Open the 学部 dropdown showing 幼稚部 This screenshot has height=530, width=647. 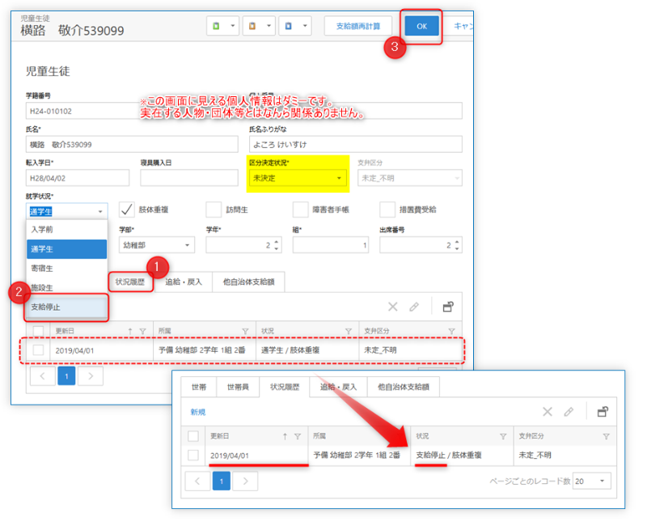click(157, 245)
